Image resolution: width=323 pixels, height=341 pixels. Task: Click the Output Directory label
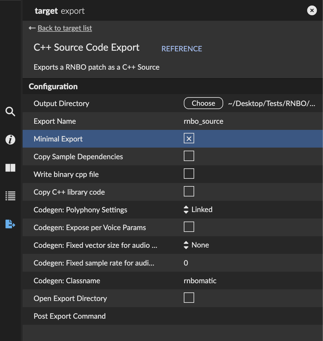(x=61, y=103)
